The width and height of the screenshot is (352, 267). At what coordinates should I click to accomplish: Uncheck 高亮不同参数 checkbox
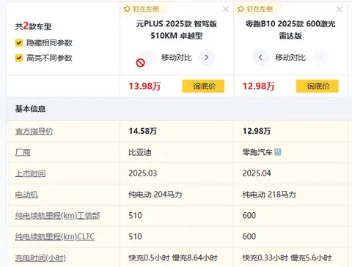[x=19, y=58]
